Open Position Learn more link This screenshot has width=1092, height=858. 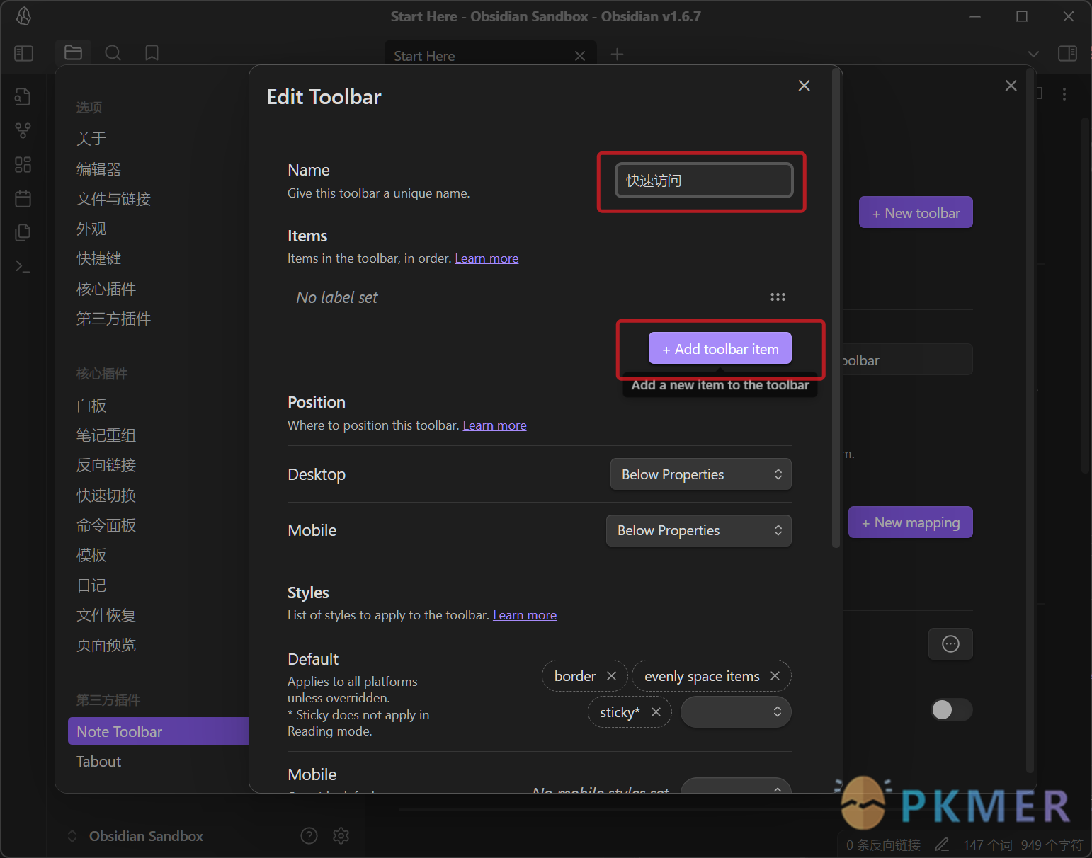pos(494,425)
